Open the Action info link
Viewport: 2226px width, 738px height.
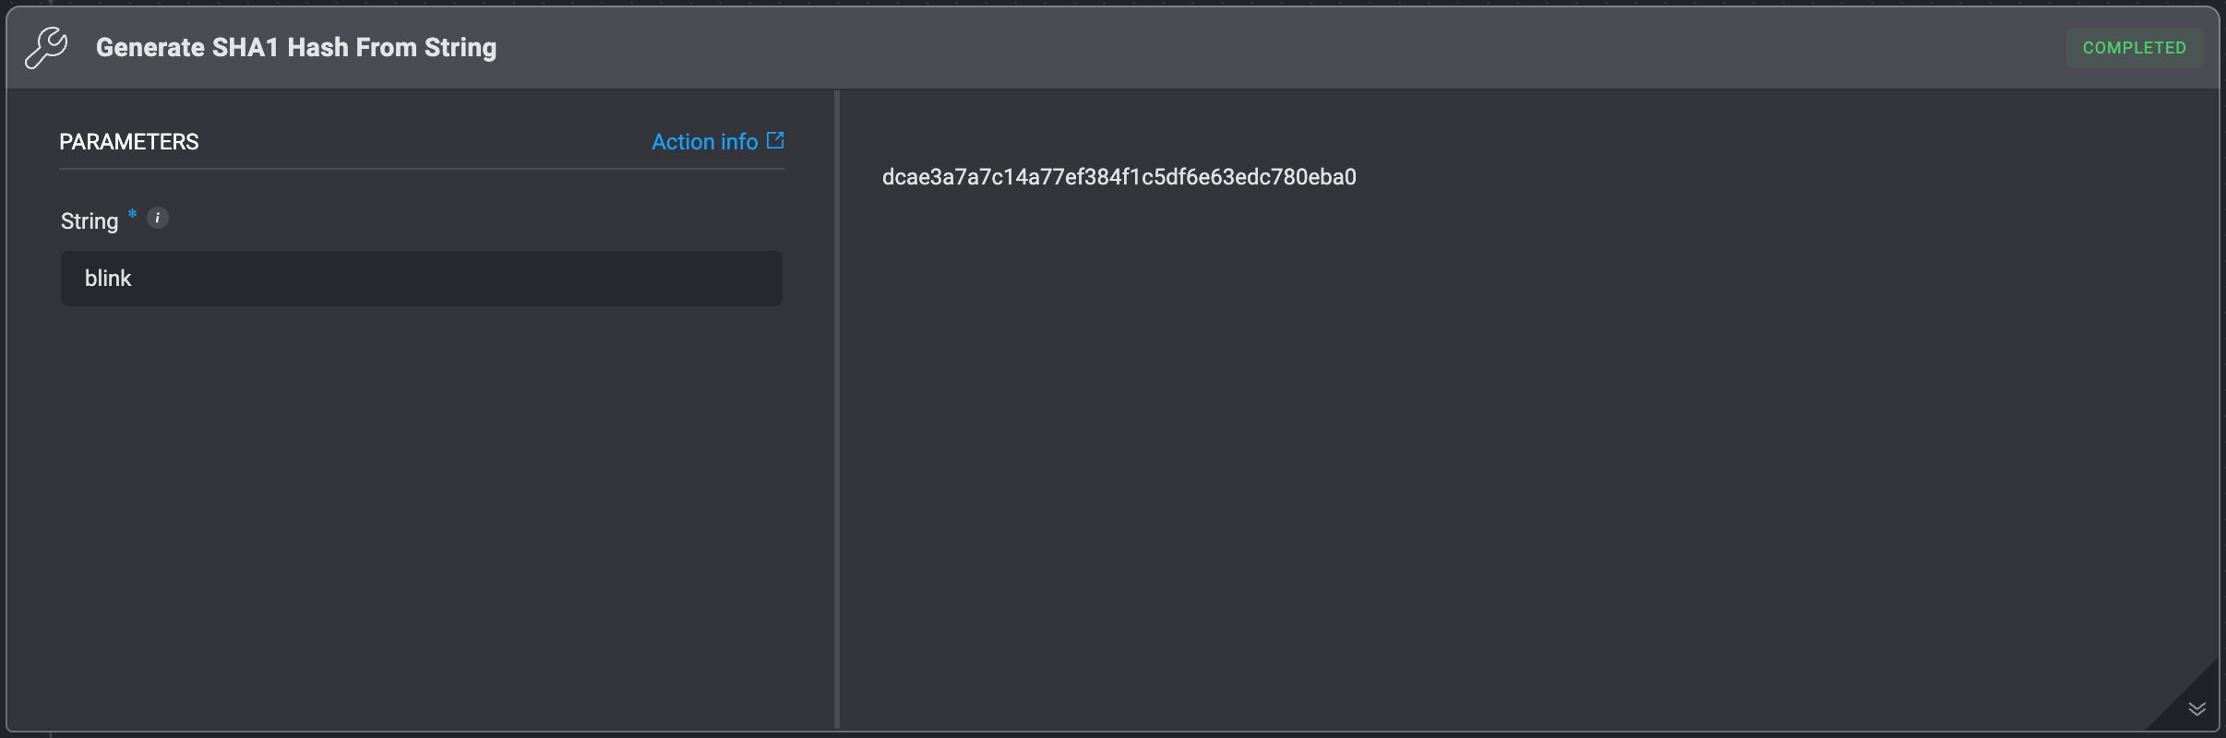(x=717, y=141)
